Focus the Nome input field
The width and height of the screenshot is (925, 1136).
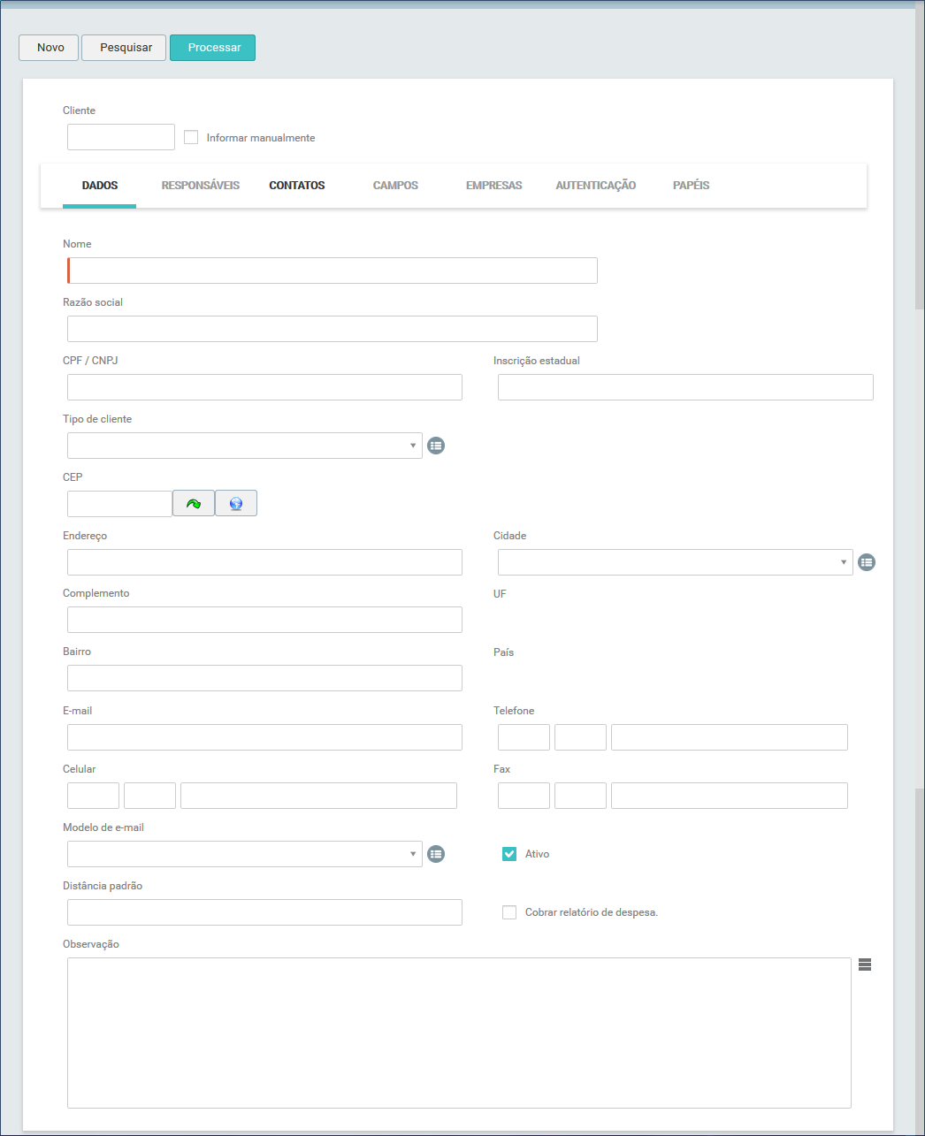pos(333,271)
